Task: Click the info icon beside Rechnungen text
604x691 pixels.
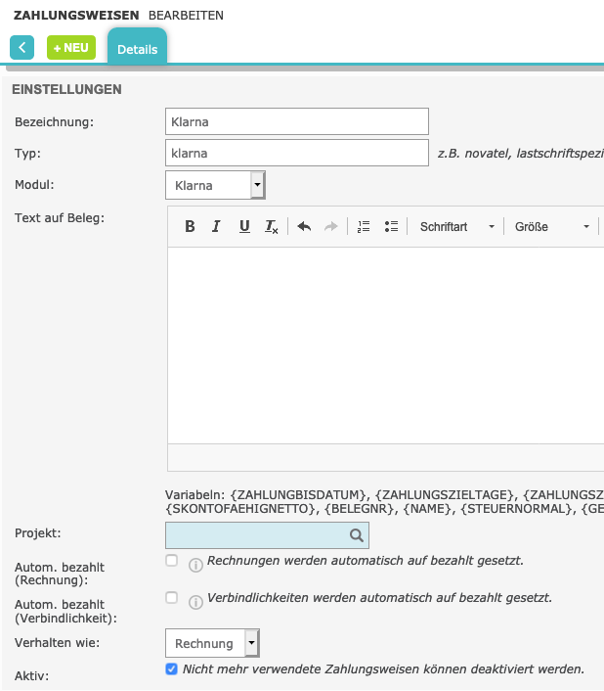Action: point(195,565)
